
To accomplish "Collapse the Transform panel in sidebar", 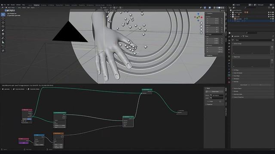I will (x=209, y=13).
